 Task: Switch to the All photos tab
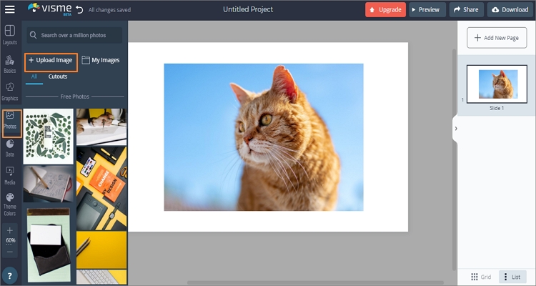(x=34, y=77)
